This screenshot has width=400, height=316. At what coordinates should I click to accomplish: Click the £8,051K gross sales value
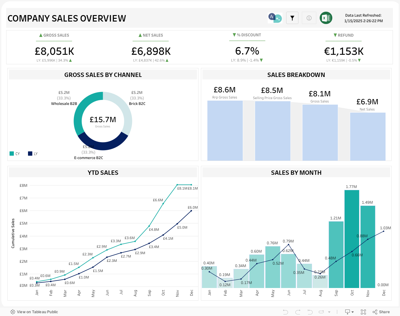point(54,51)
